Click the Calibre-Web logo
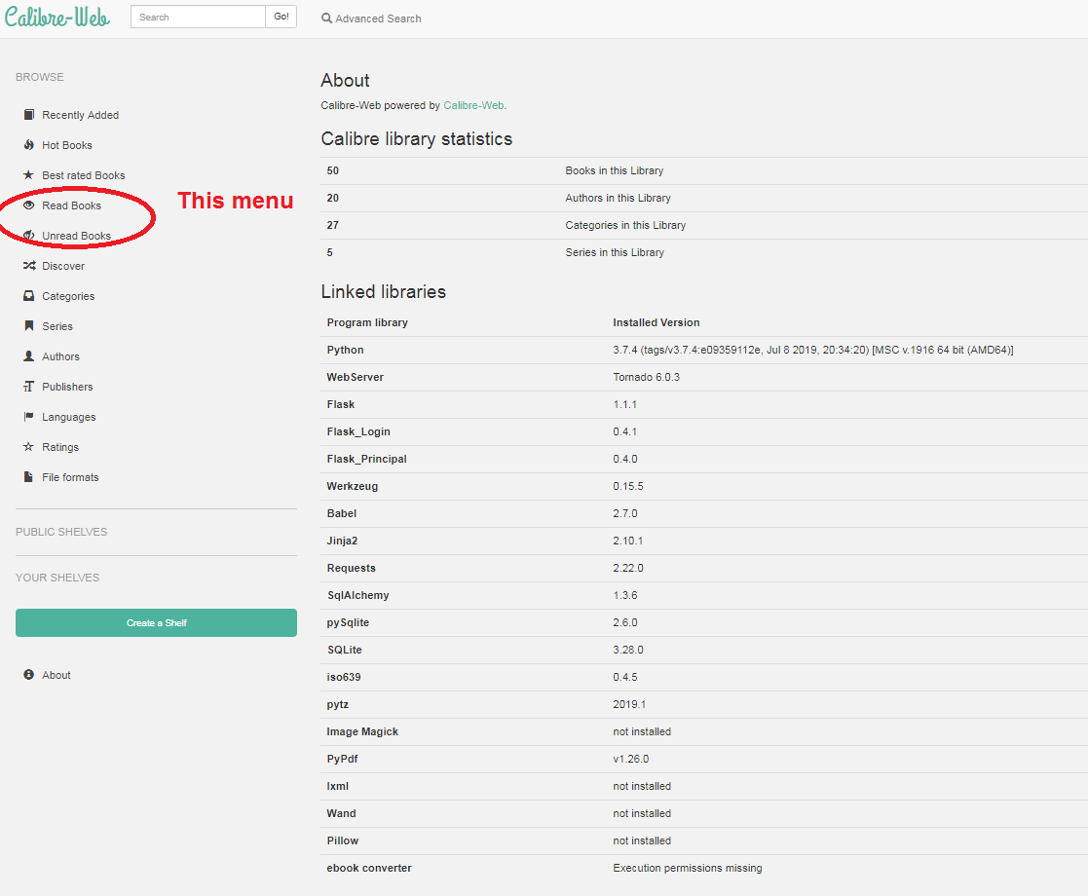This screenshot has height=896, width=1088. point(56,17)
